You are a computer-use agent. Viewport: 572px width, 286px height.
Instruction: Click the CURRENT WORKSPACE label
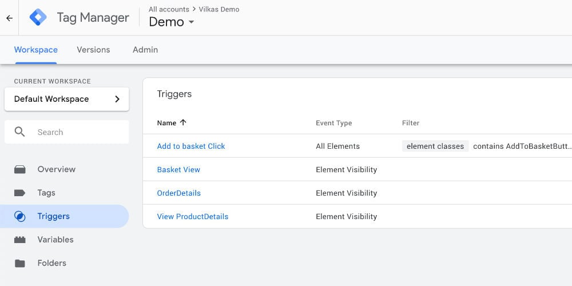[x=53, y=81]
